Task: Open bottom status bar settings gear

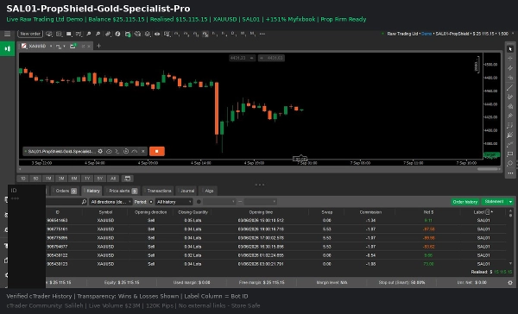Action: 510,283
